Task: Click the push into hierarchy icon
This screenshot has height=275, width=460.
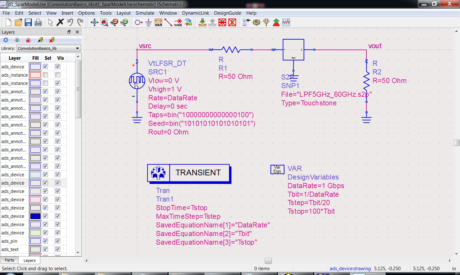Action: [203, 22]
